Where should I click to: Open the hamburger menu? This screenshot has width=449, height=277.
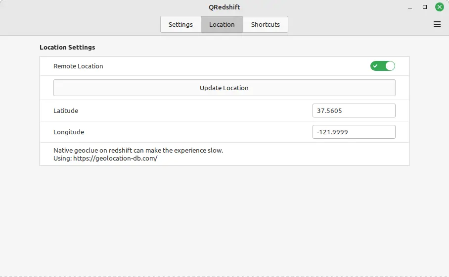437,24
